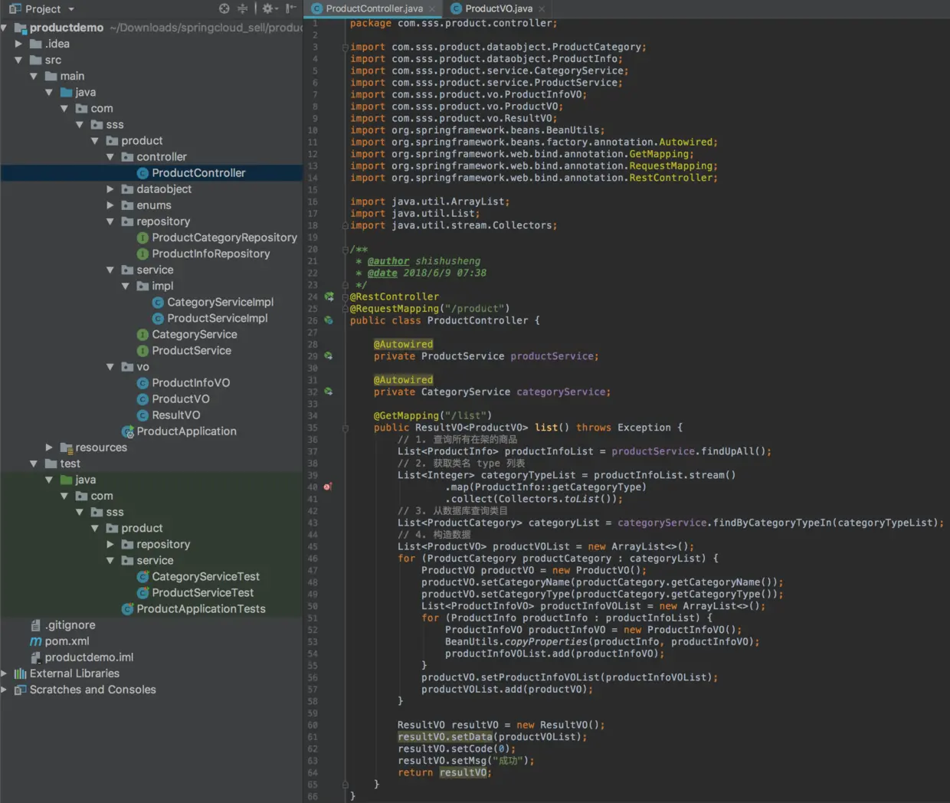The image size is (950, 803).
Task: Click the findUpAll method call in code
Action: point(728,451)
